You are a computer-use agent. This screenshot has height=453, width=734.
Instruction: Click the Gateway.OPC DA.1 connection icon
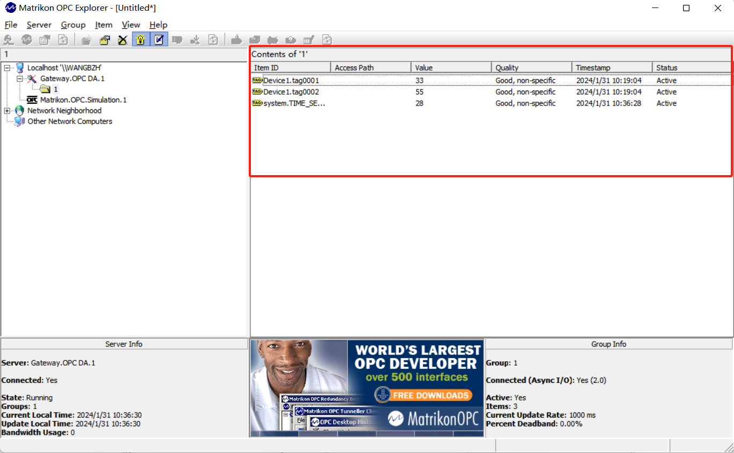(x=32, y=78)
